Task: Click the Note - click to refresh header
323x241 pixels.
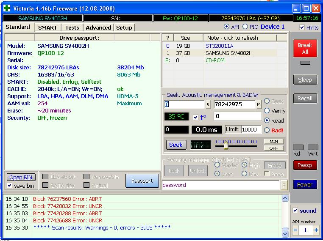Action: click(240, 38)
